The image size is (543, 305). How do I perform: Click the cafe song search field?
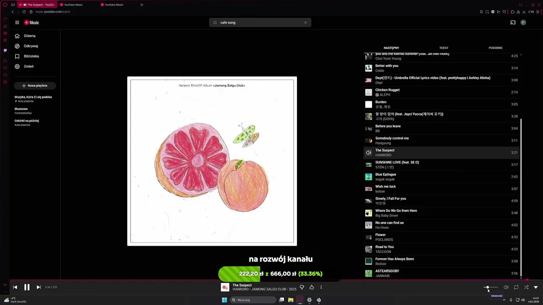tap(260, 22)
